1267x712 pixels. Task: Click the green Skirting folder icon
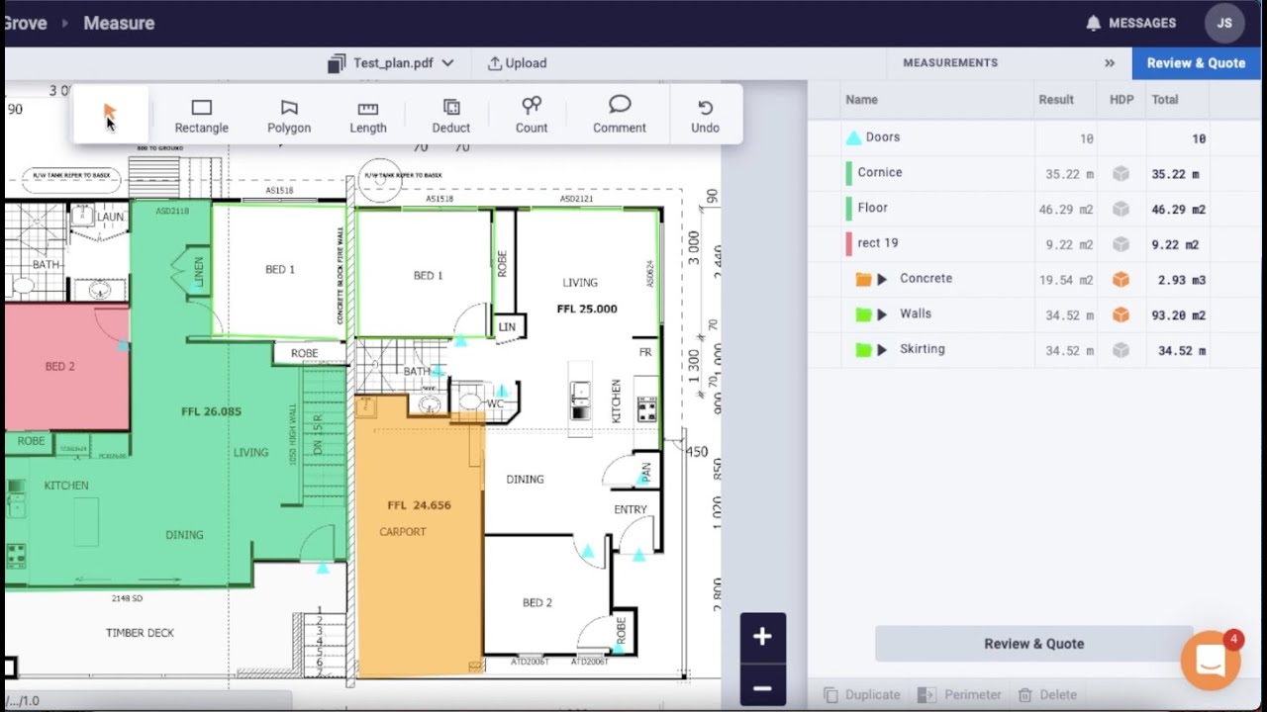[x=863, y=350]
